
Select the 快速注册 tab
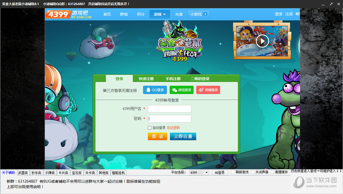[x=146, y=79]
